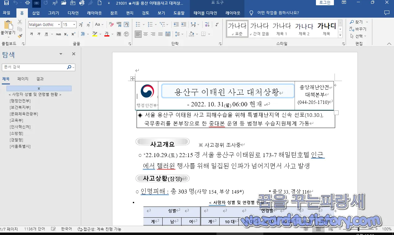394x235 pixels.
Task: Open the 페이지 tab in navigation pane
Action: click(x=23, y=79)
